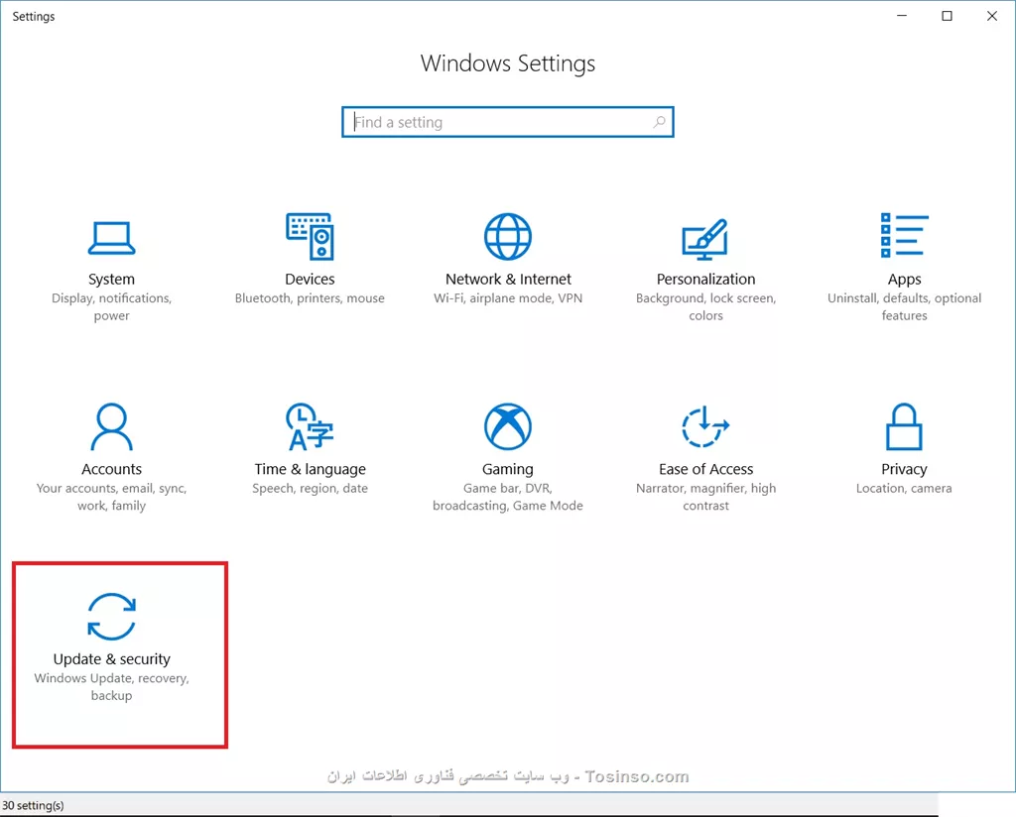
Task: Click the "Windows Settings" heading text
Action: tap(508, 63)
